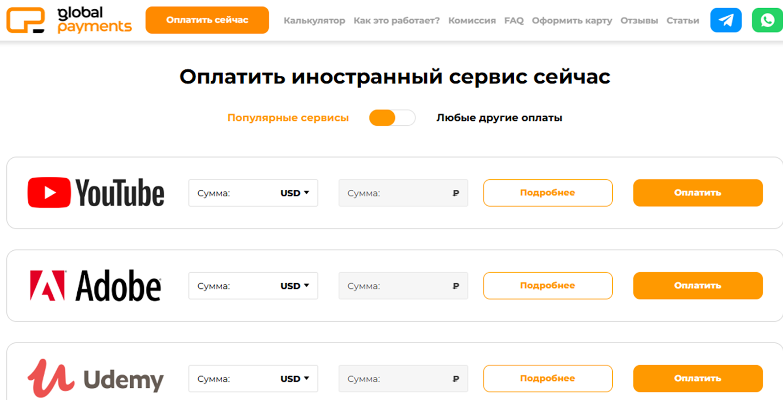The image size is (783, 400).
Task: Open the 'Калькулятор' menu item
Action: tap(314, 21)
